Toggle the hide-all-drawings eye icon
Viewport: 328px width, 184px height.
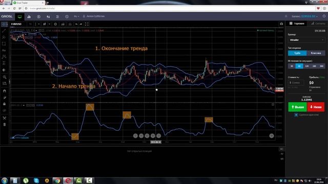(x=5, y=110)
